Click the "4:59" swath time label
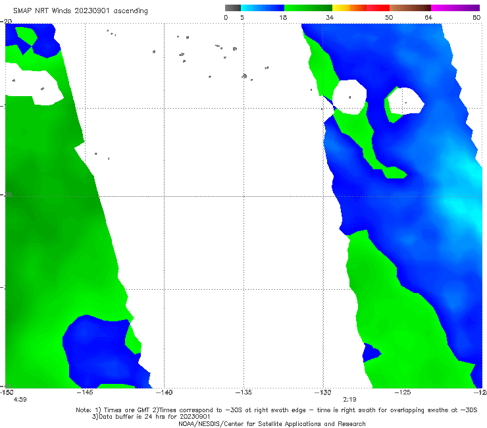The width and height of the screenshot is (487, 428). pos(20,400)
